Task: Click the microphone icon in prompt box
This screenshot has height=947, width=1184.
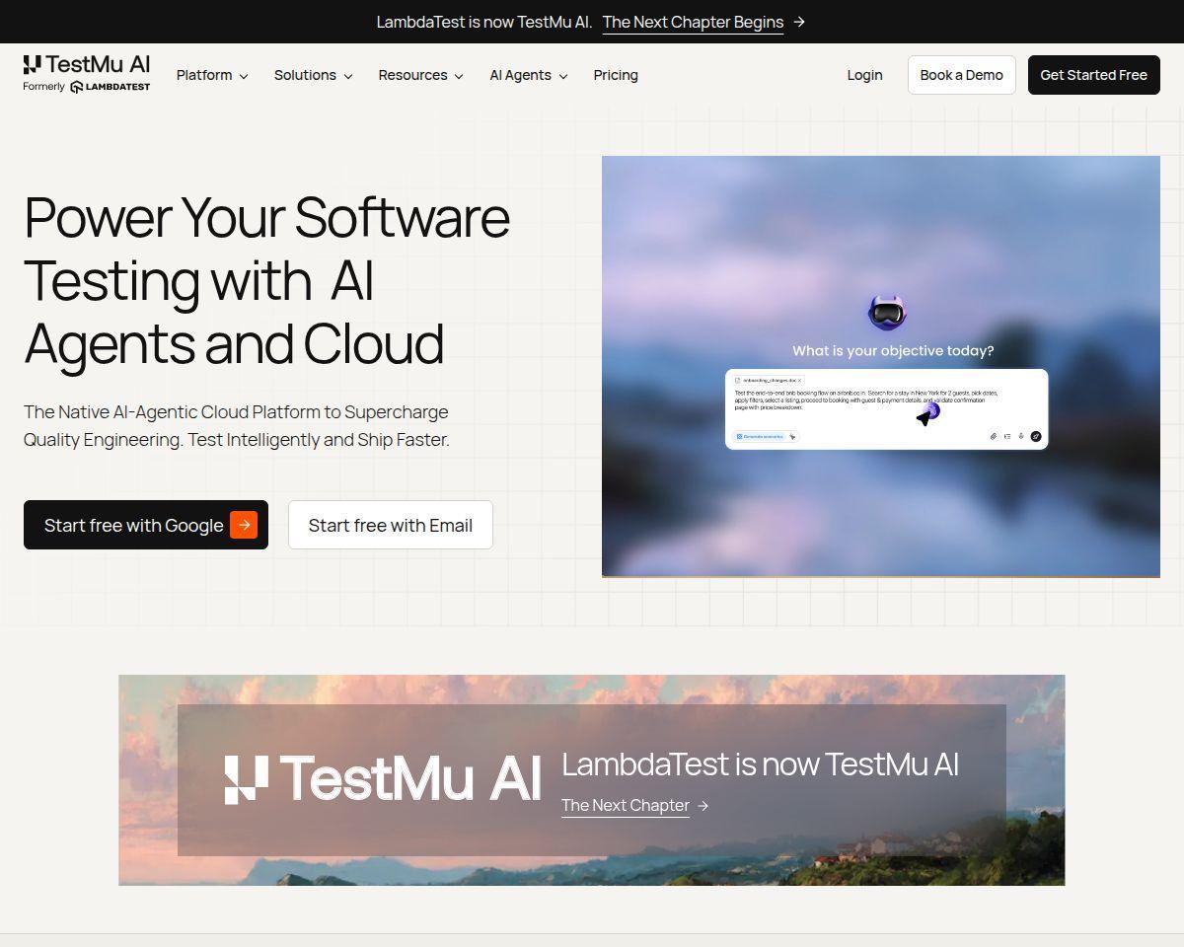Action: (1021, 436)
